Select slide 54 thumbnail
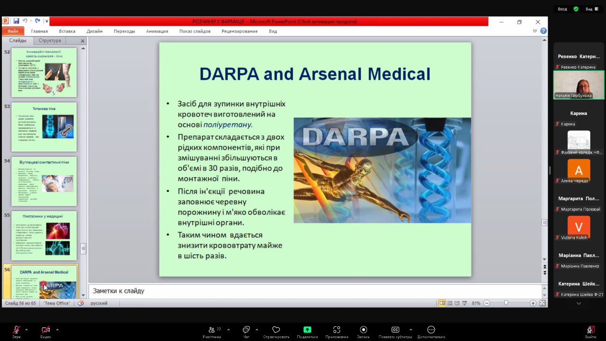The width and height of the screenshot is (606, 341). [x=44, y=181]
